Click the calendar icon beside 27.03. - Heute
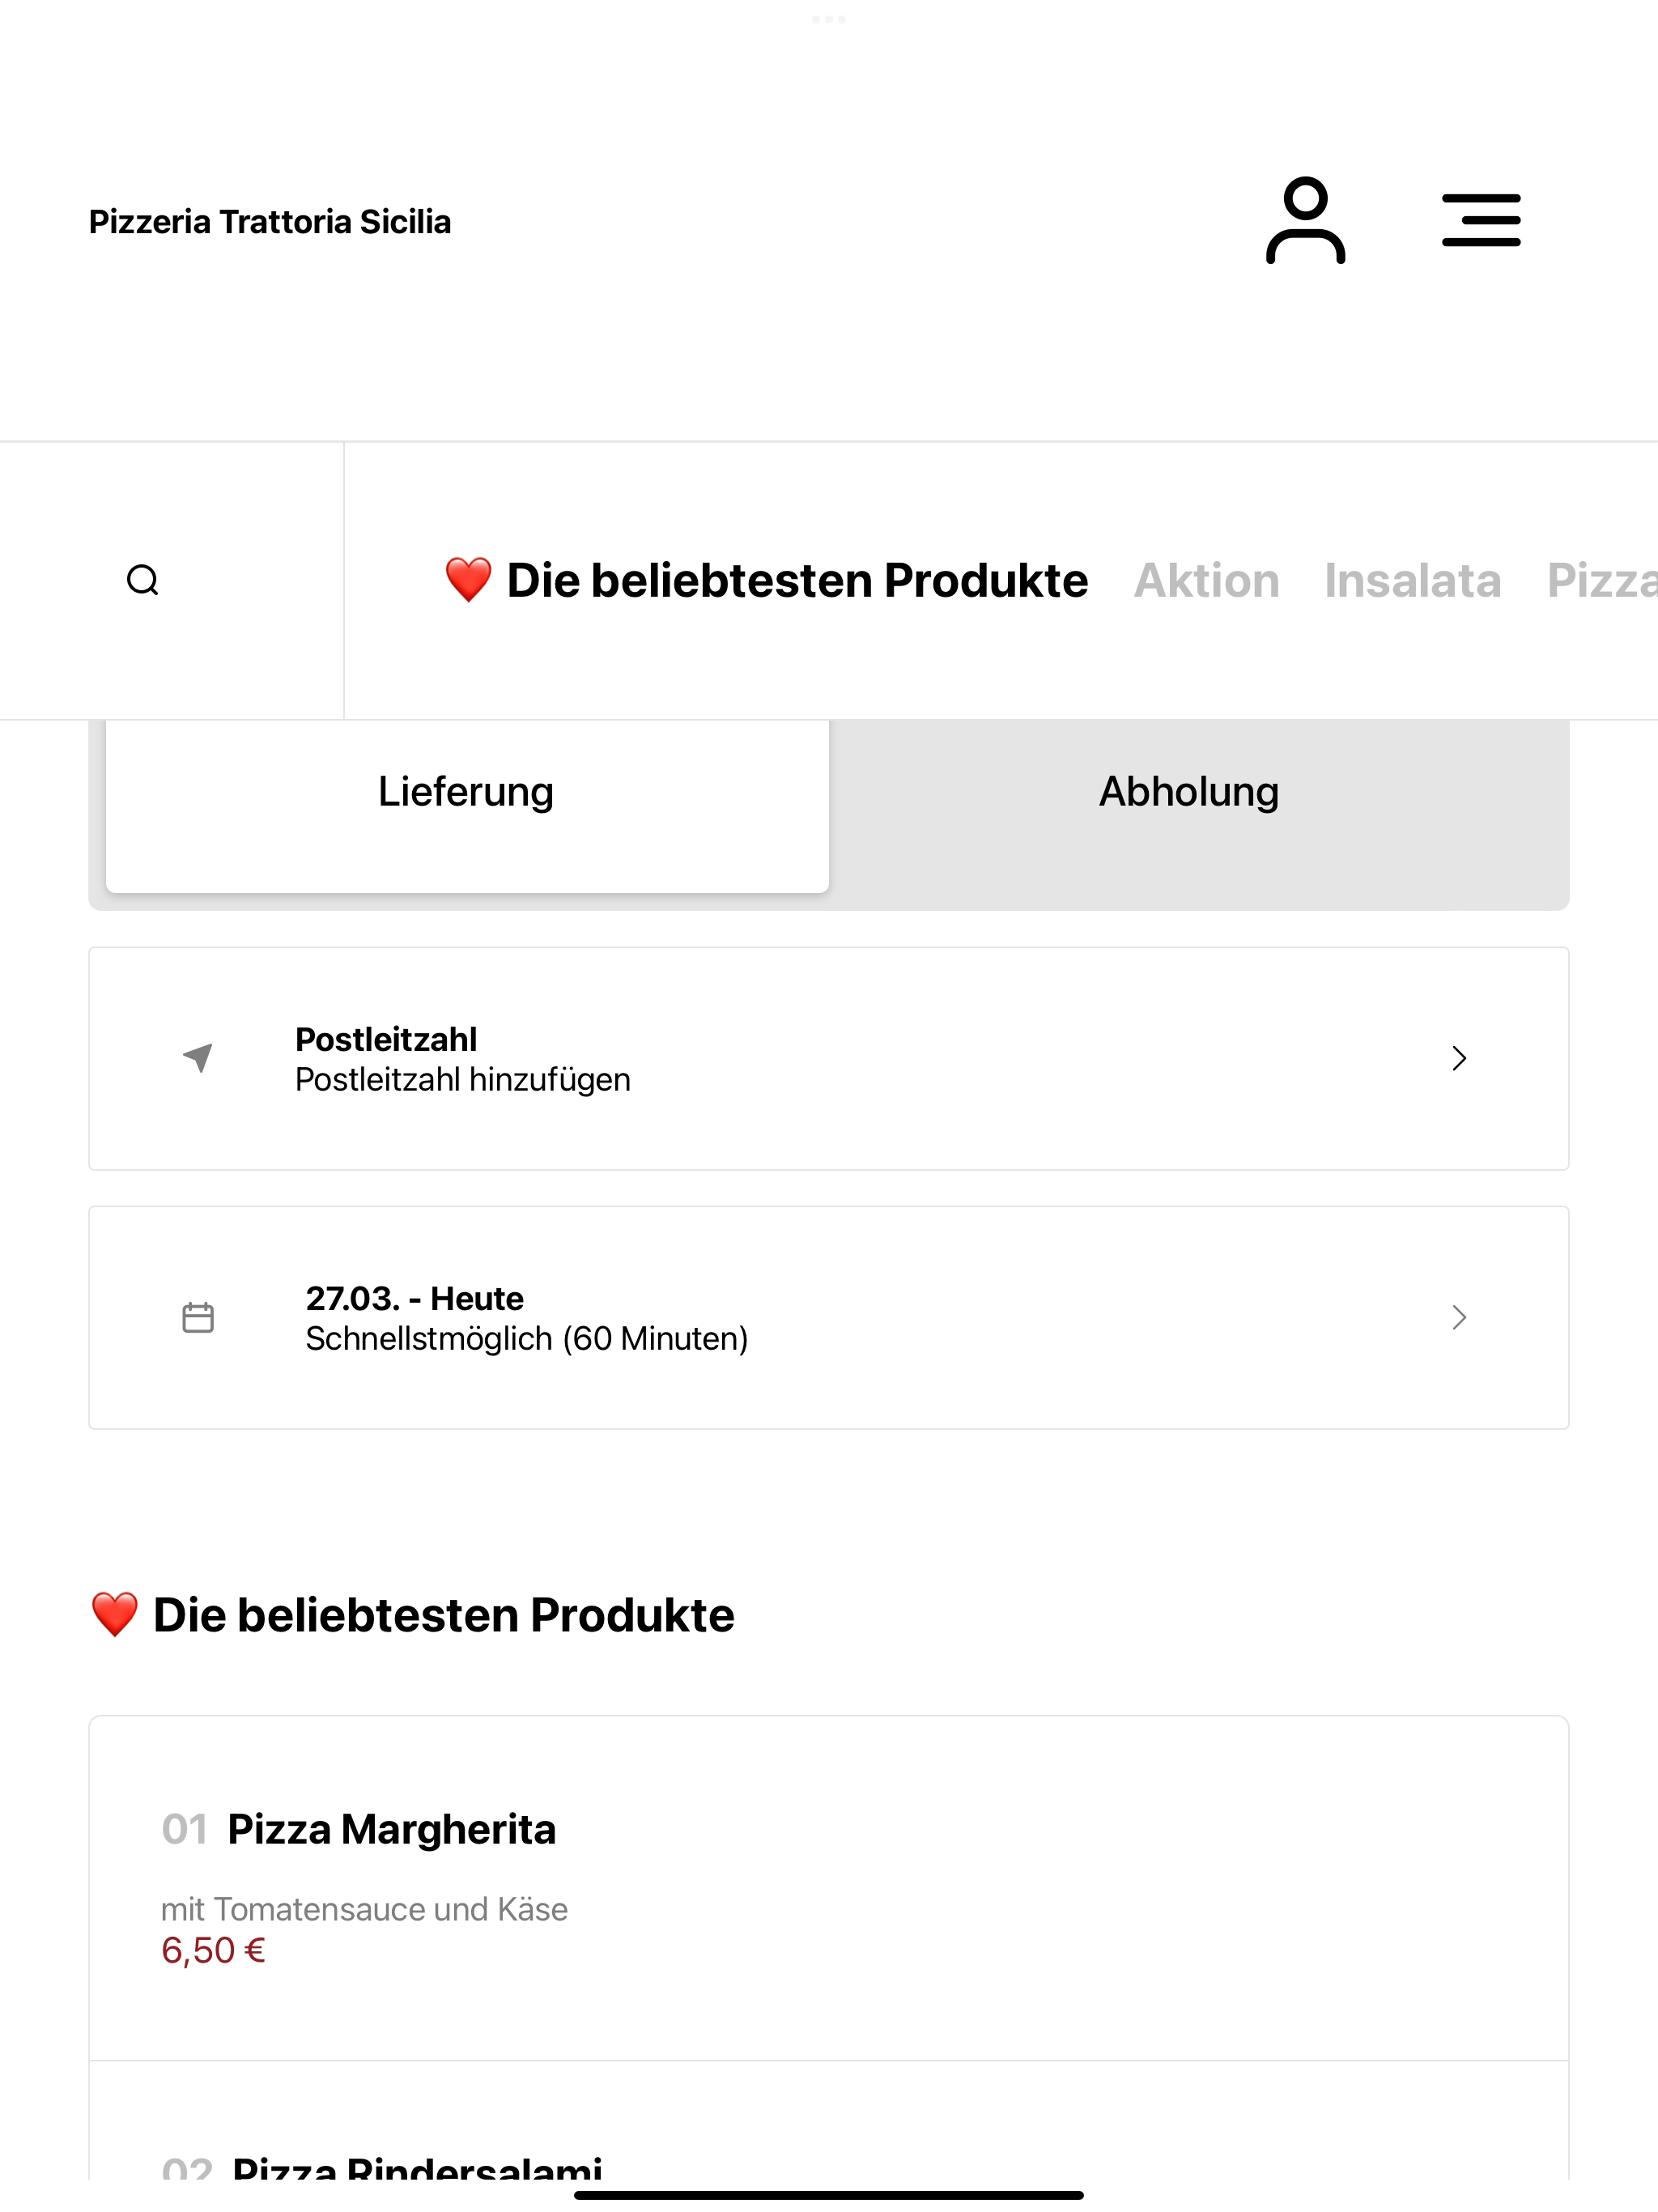This screenshot has height=2212, width=1658. point(198,1317)
